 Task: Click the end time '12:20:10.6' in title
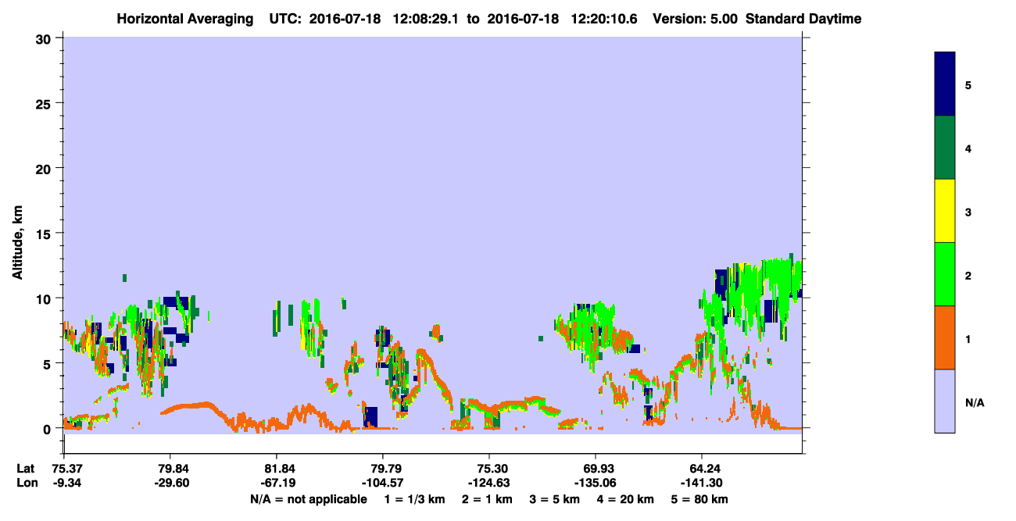click(606, 18)
